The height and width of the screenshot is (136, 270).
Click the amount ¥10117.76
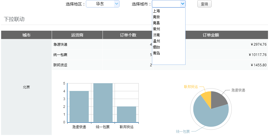(x=257, y=55)
